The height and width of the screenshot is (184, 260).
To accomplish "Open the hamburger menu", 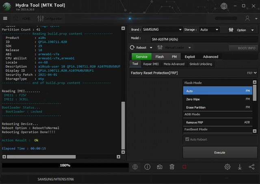I will click(5, 18).
